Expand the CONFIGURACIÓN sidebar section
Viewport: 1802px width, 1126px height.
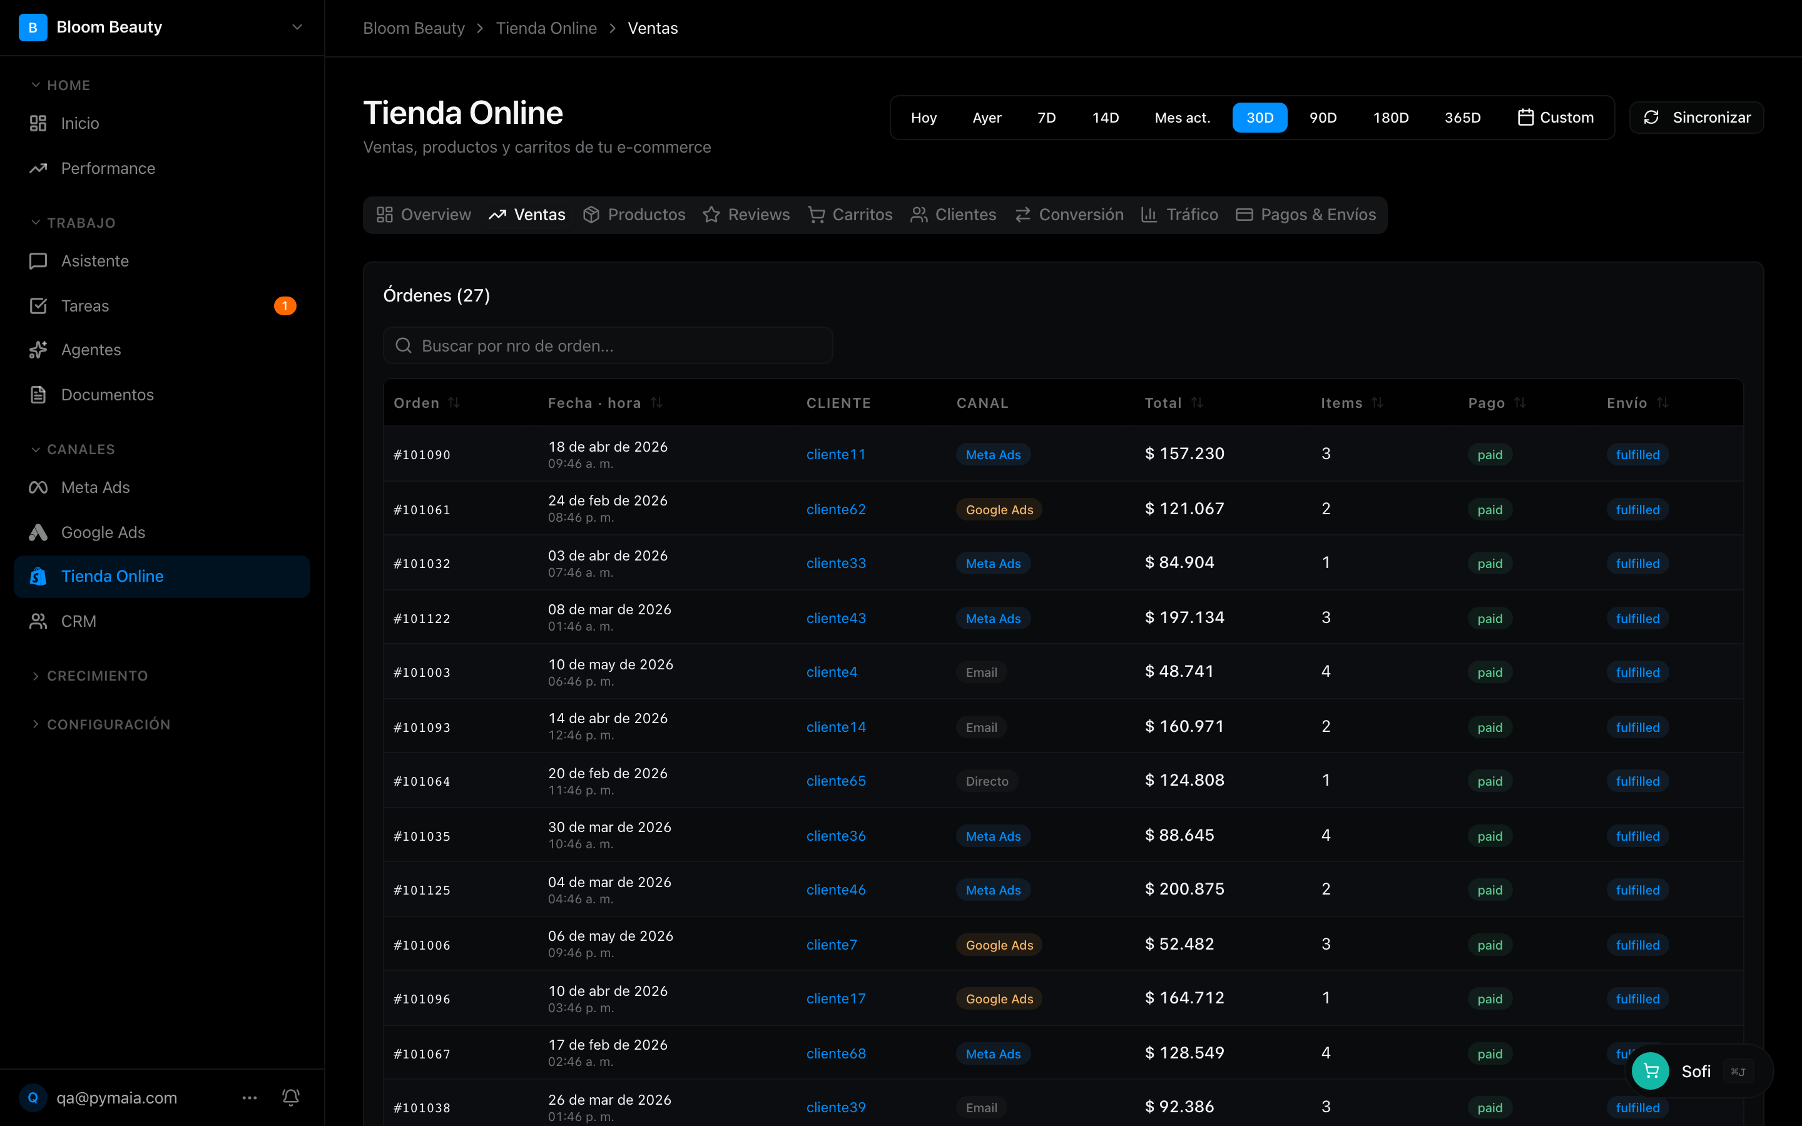pos(101,724)
